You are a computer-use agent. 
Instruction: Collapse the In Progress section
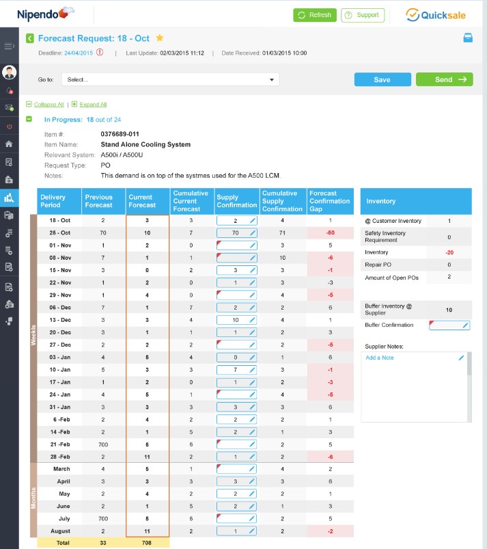pos(29,120)
